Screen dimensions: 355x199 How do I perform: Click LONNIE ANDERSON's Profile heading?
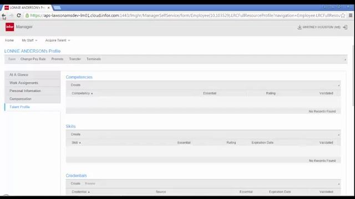pos(32,51)
